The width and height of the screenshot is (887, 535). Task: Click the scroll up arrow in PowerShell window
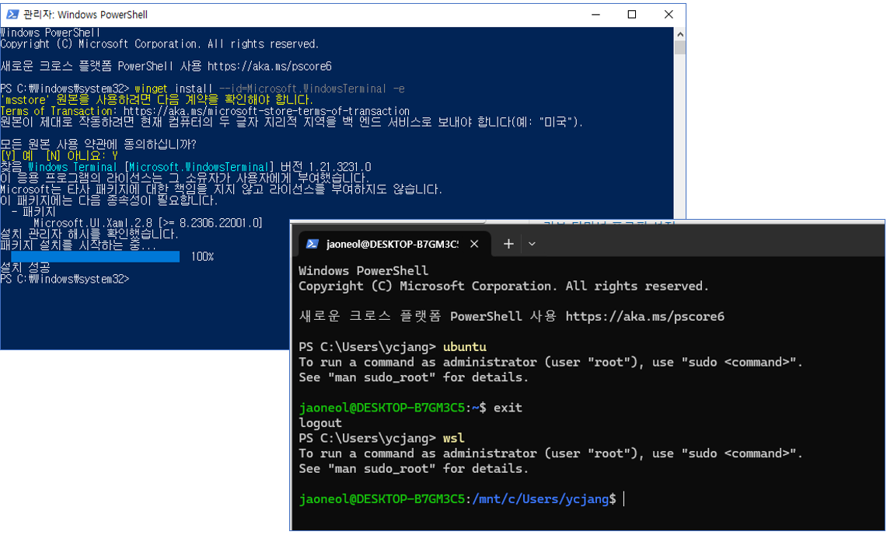(680, 34)
